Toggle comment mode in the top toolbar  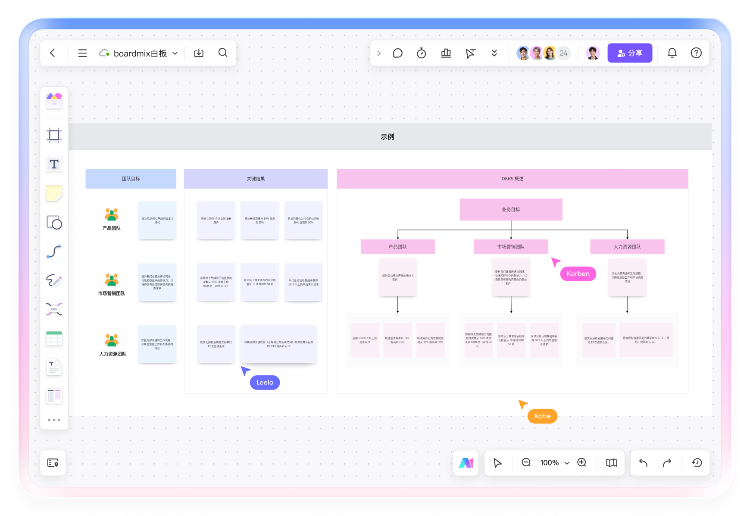pyautogui.click(x=397, y=53)
